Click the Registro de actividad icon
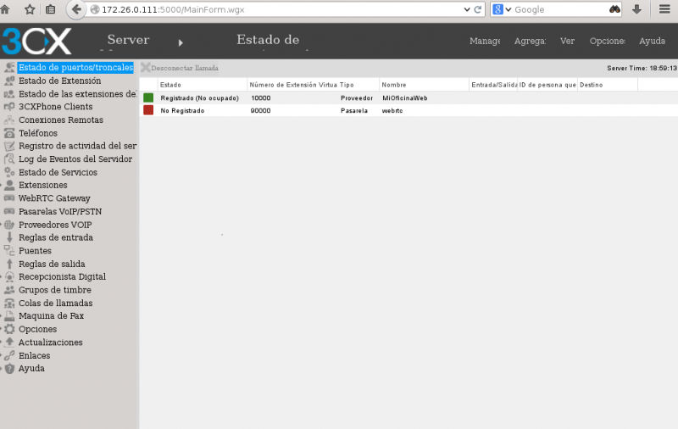The width and height of the screenshot is (678, 429). [9, 146]
